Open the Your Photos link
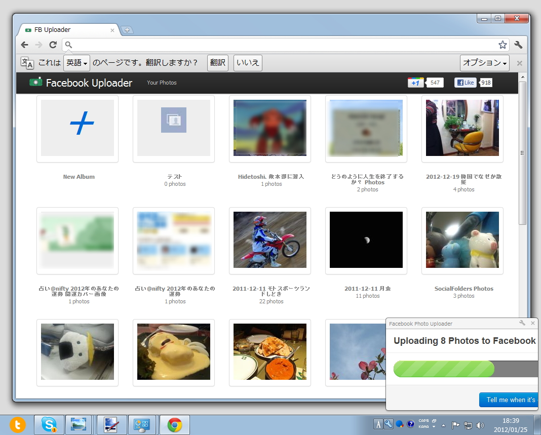 click(162, 83)
